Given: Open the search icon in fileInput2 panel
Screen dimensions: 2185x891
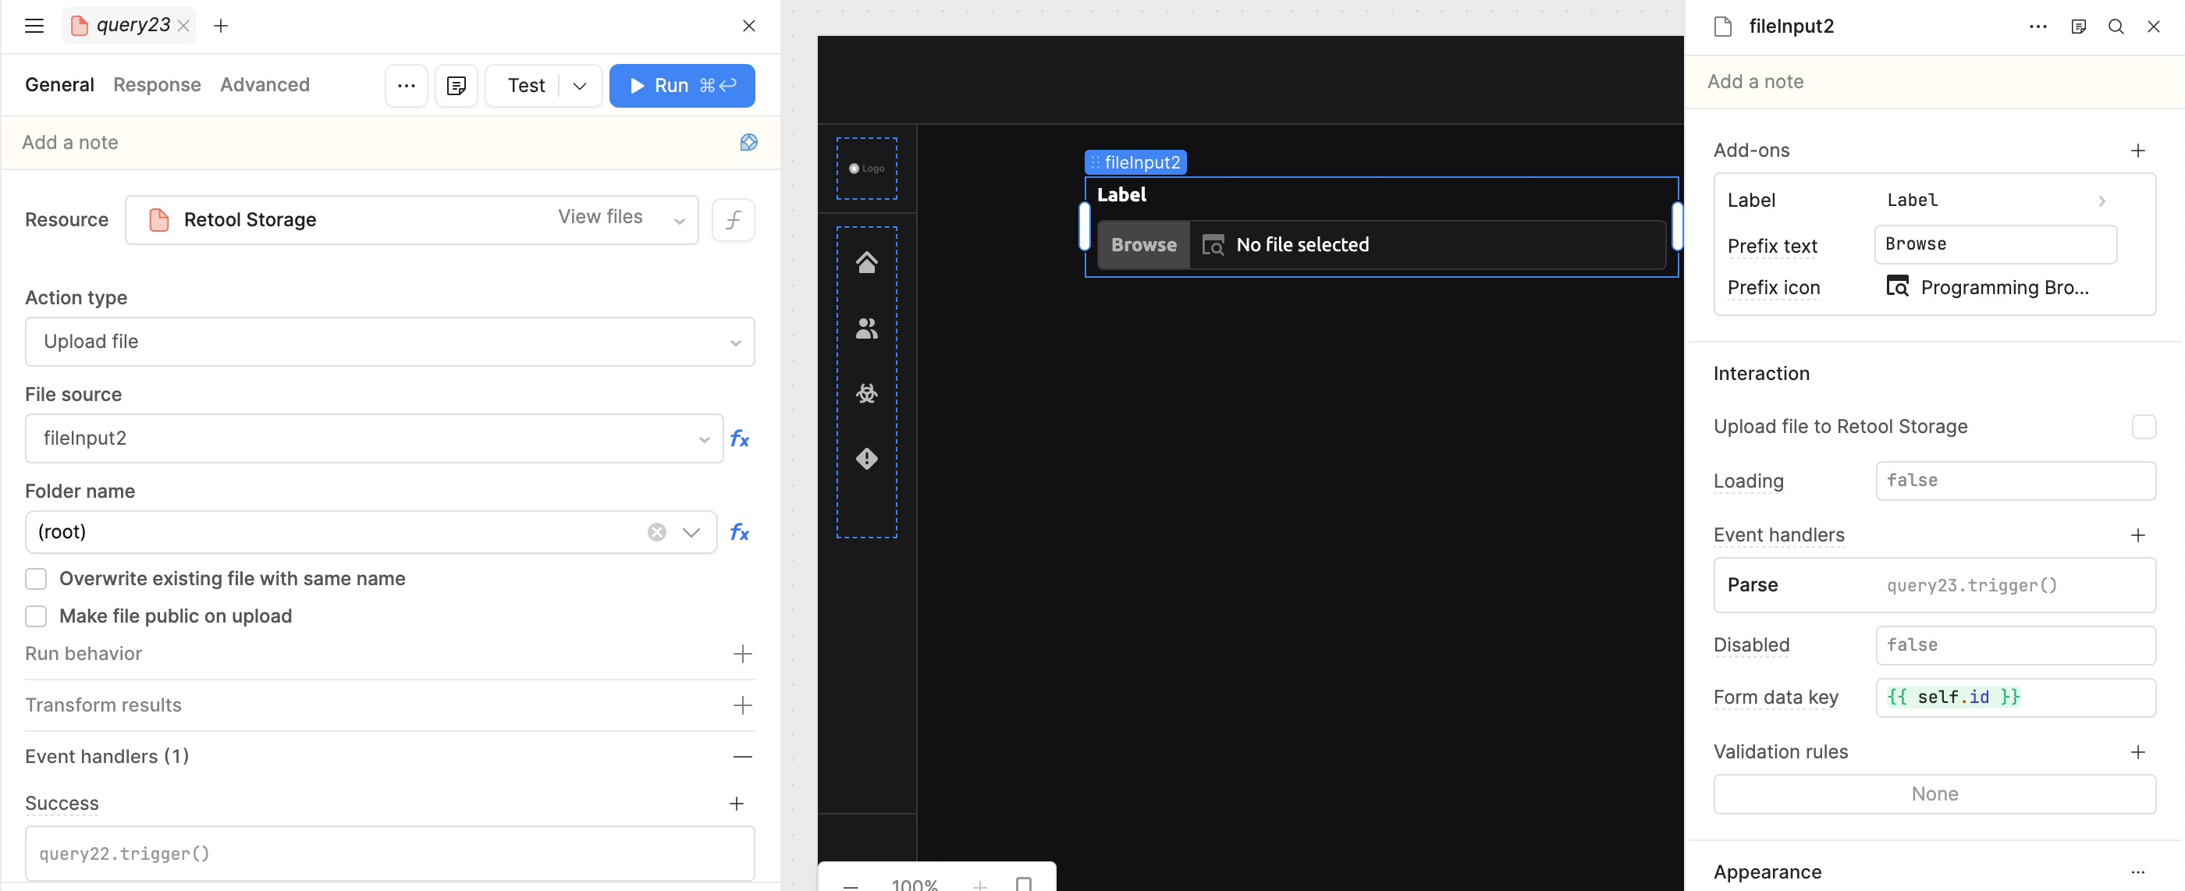Looking at the screenshot, I should pyautogui.click(x=2116, y=27).
